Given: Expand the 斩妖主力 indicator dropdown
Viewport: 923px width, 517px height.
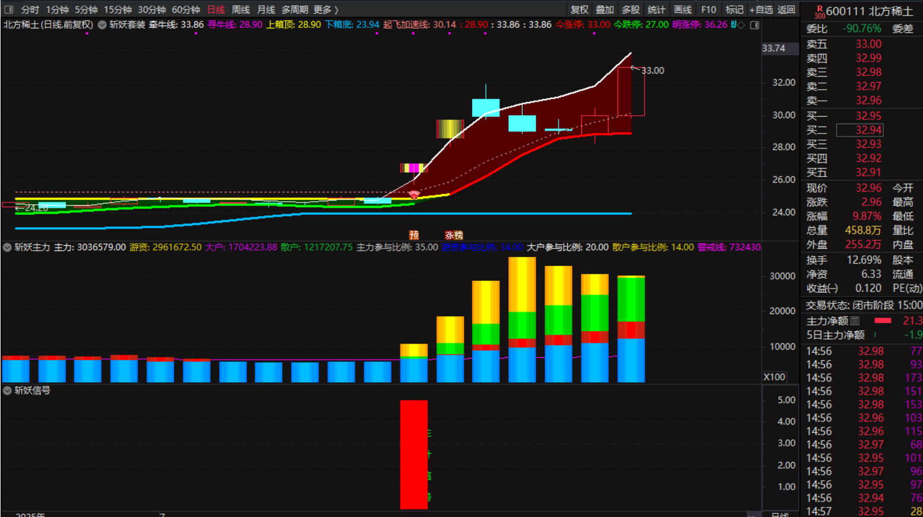Looking at the screenshot, I should pos(8,247).
